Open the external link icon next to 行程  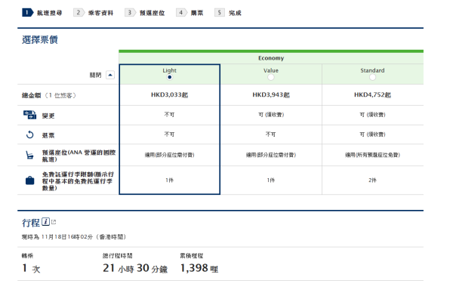54,222
